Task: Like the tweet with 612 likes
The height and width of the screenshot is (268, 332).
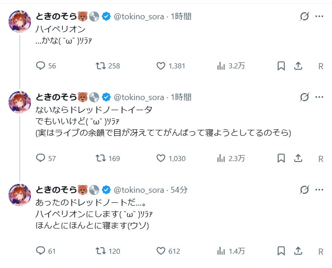Action: pyautogui.click(x=161, y=251)
